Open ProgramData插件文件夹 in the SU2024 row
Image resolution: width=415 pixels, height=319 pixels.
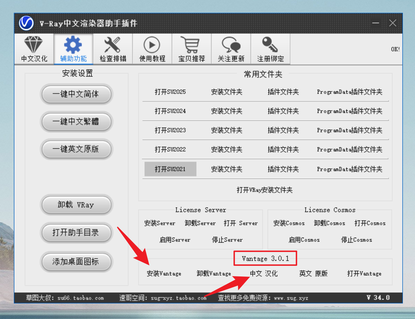(x=350, y=111)
